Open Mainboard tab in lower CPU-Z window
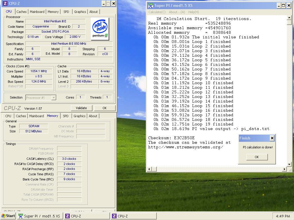Screen dimensions: 294x220 [x=36, y=116]
